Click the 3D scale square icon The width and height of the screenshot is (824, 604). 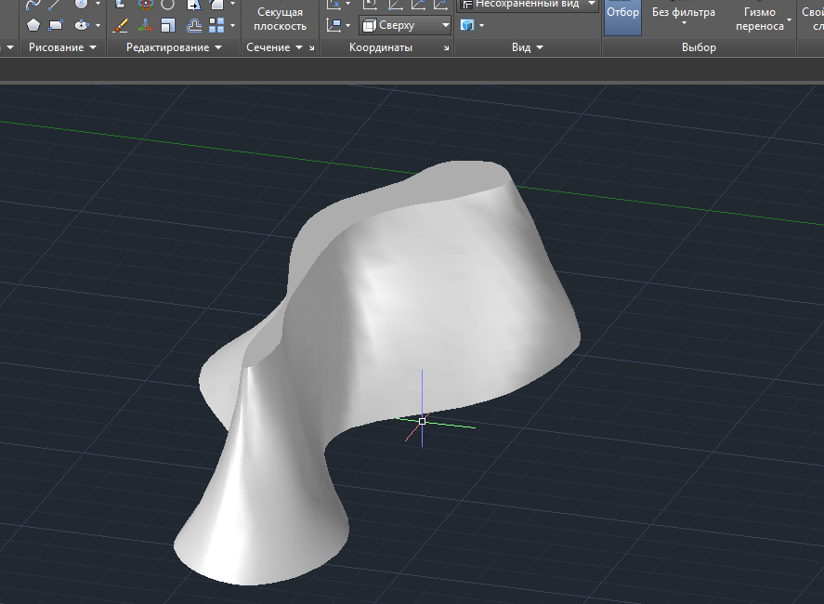point(168,25)
